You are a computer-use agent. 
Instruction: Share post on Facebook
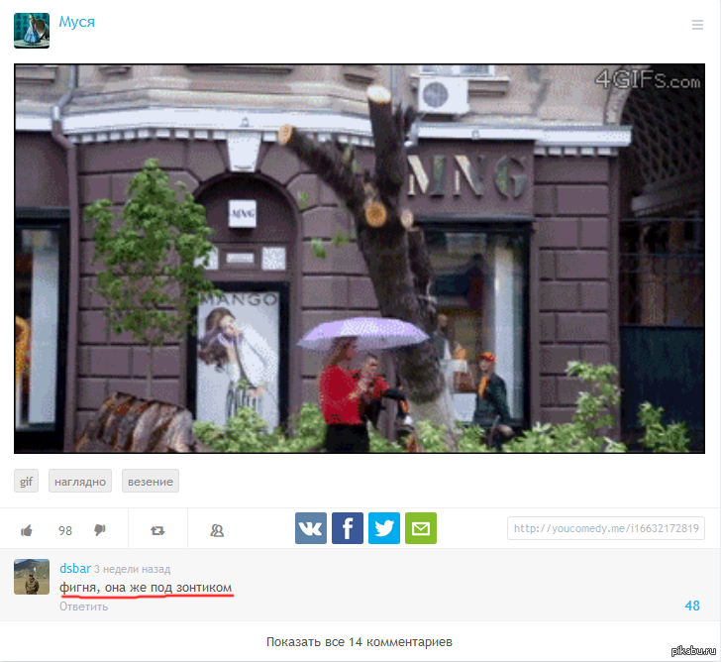point(348,528)
